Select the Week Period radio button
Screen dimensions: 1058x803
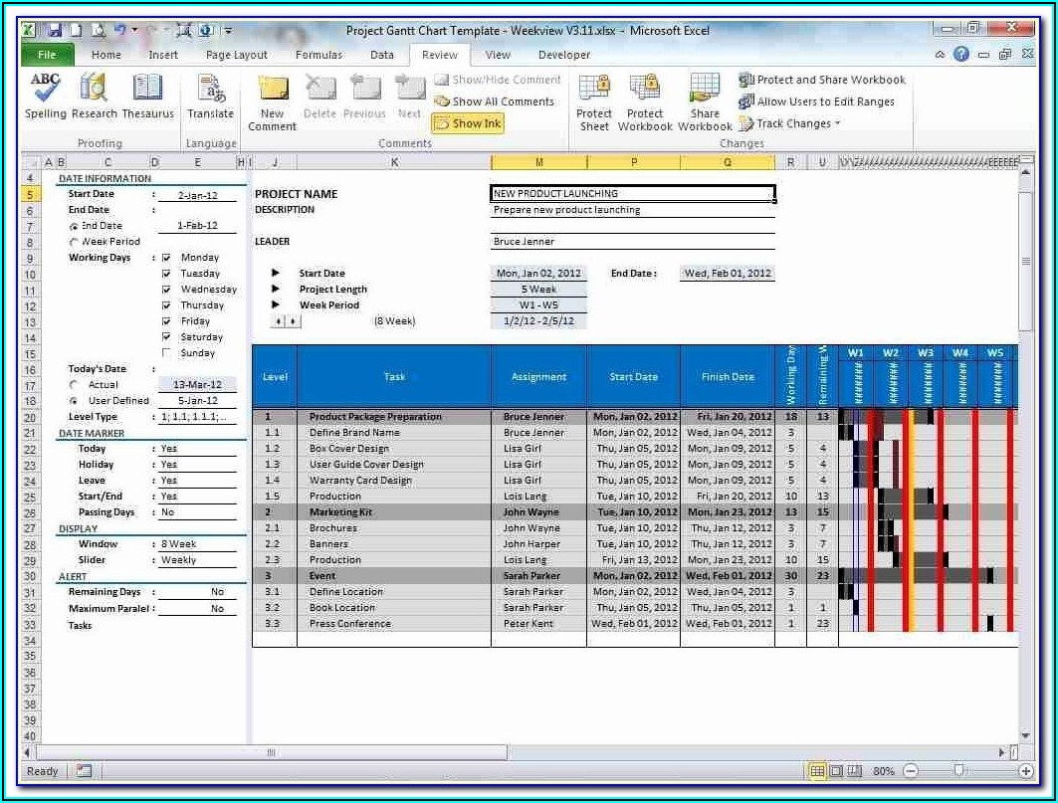coord(74,242)
